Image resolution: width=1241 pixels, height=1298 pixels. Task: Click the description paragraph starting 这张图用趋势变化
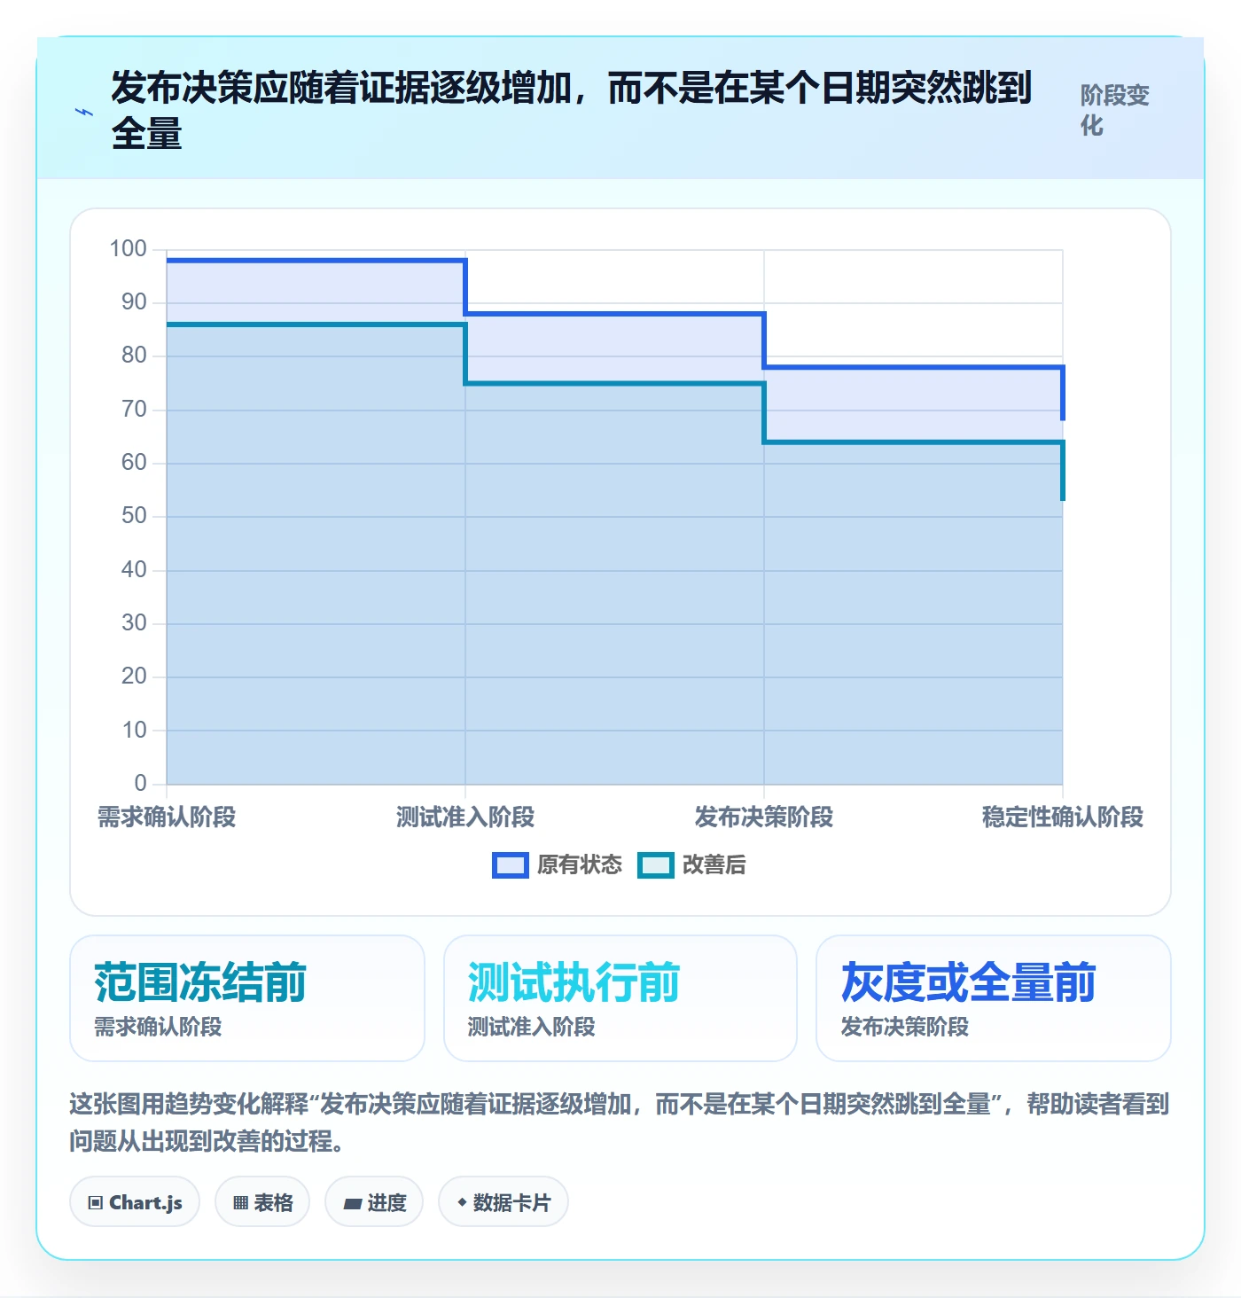coord(620,1122)
